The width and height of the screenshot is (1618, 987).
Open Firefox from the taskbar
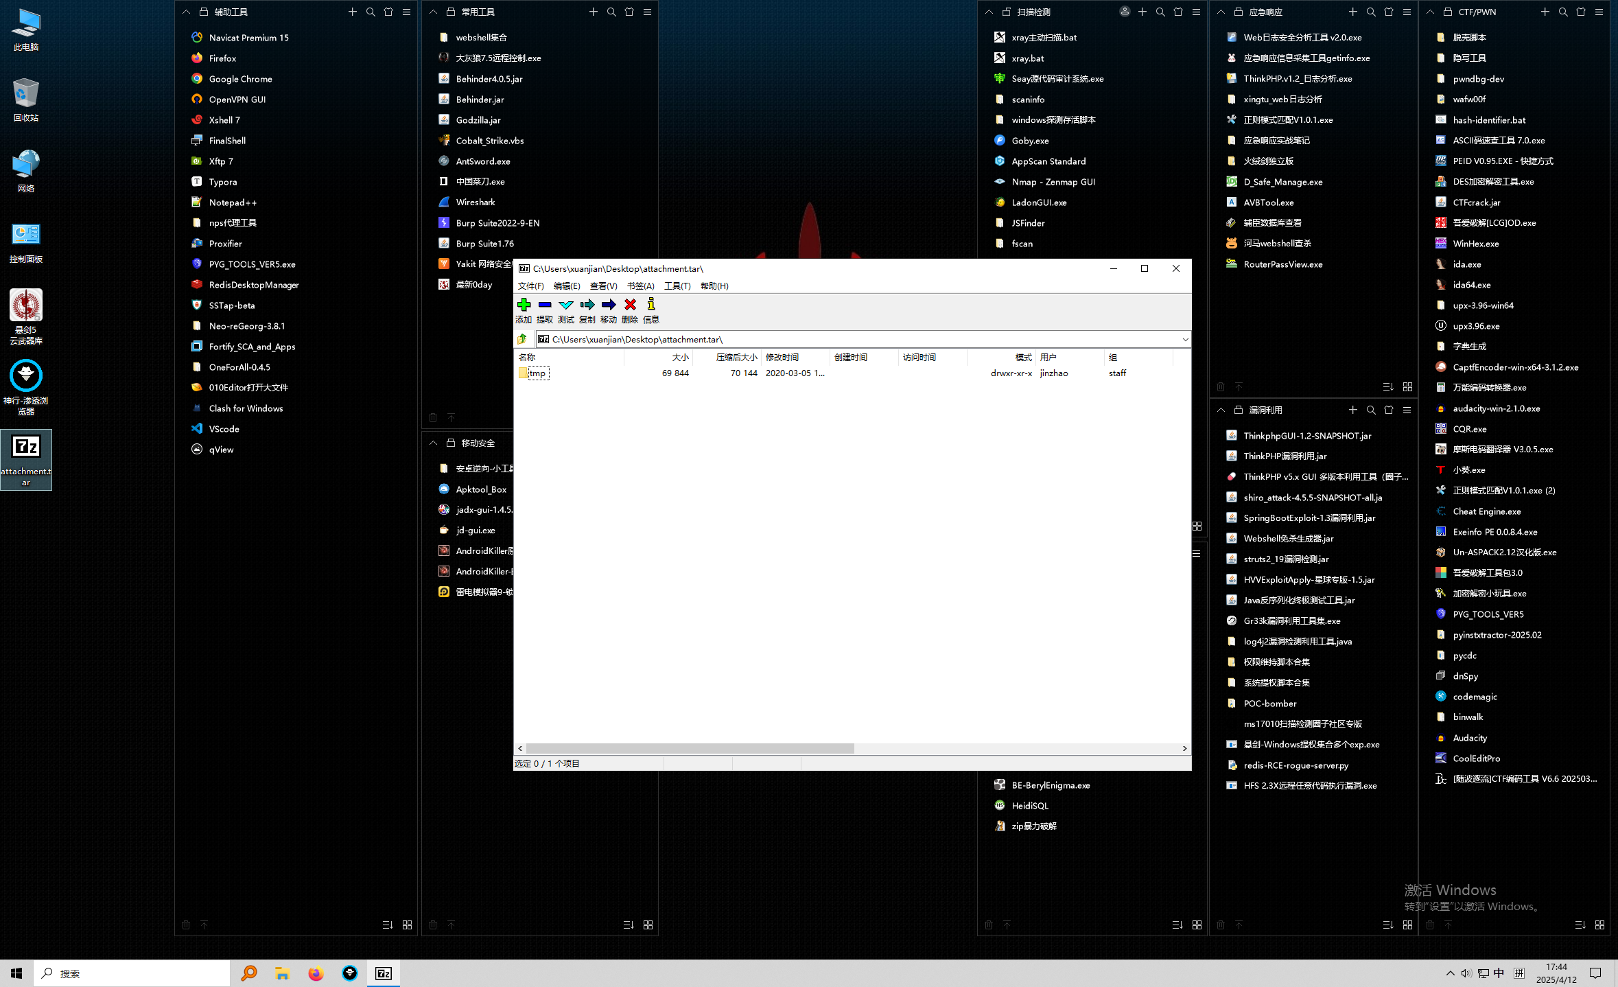point(315,973)
